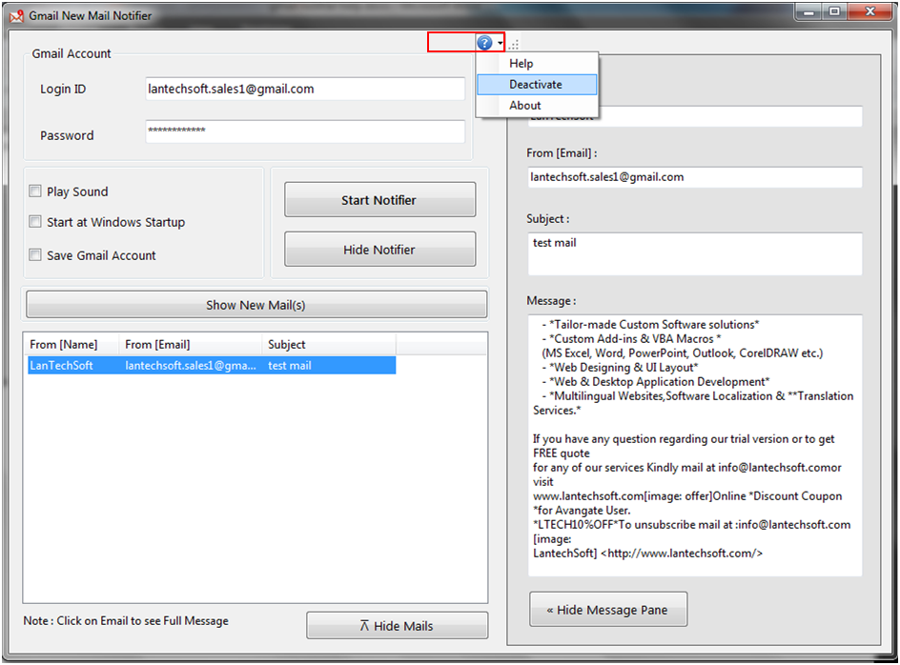This screenshot has width=900, height=665.
Task: Focus the Password input field
Action: click(x=305, y=131)
